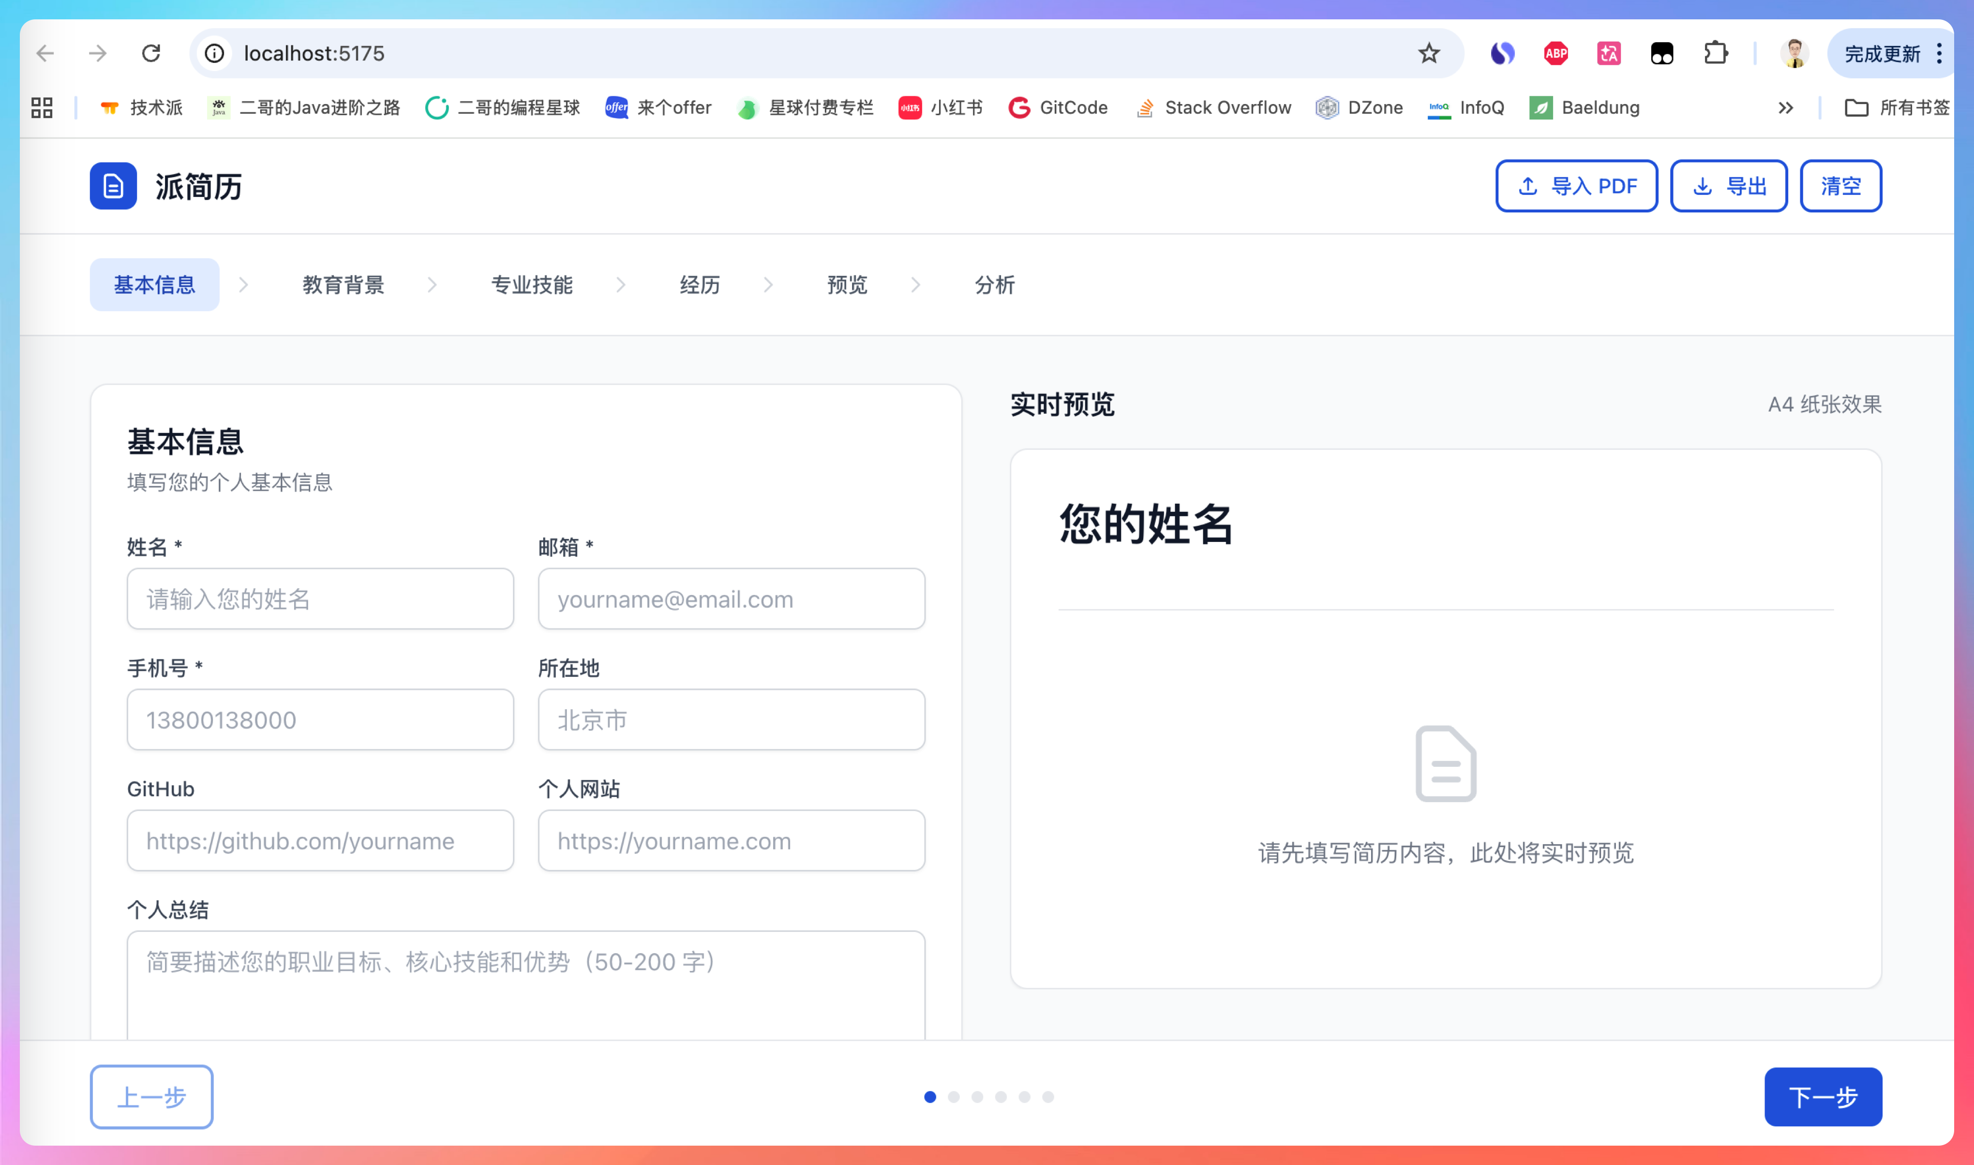Reload the page with refresh icon
1974x1165 pixels.
coord(150,53)
